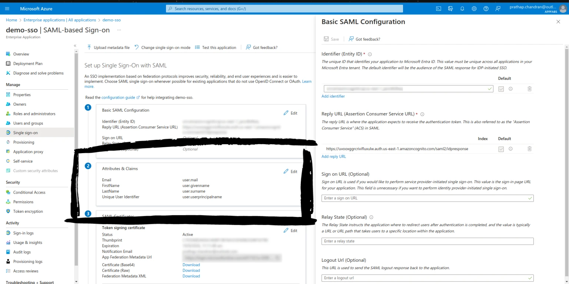This screenshot has width=569, height=284.
Task: Download the Certificate (Base64)
Action: pyautogui.click(x=191, y=265)
